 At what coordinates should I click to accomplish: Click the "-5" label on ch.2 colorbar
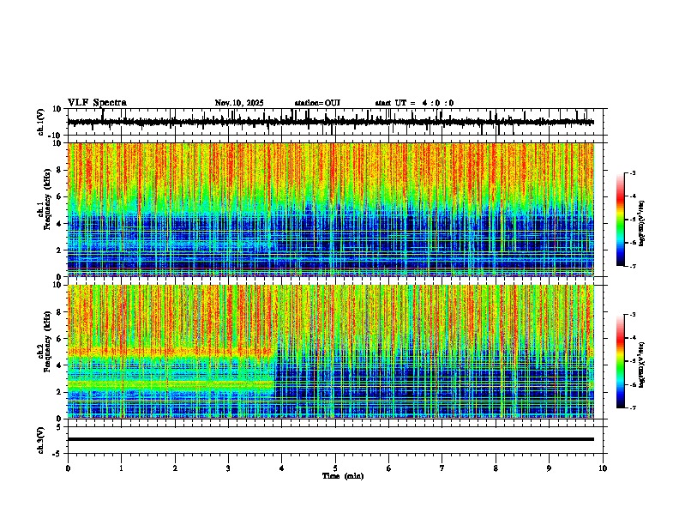tap(632, 361)
